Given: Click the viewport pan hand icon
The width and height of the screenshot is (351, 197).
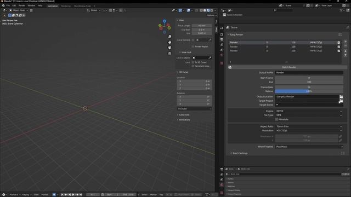Looking at the screenshot, I should [x=169, y=42].
